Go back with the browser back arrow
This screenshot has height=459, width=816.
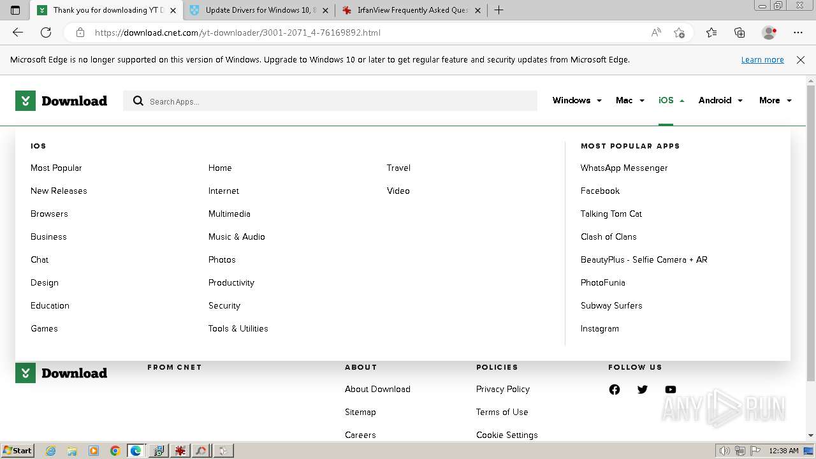(18, 33)
